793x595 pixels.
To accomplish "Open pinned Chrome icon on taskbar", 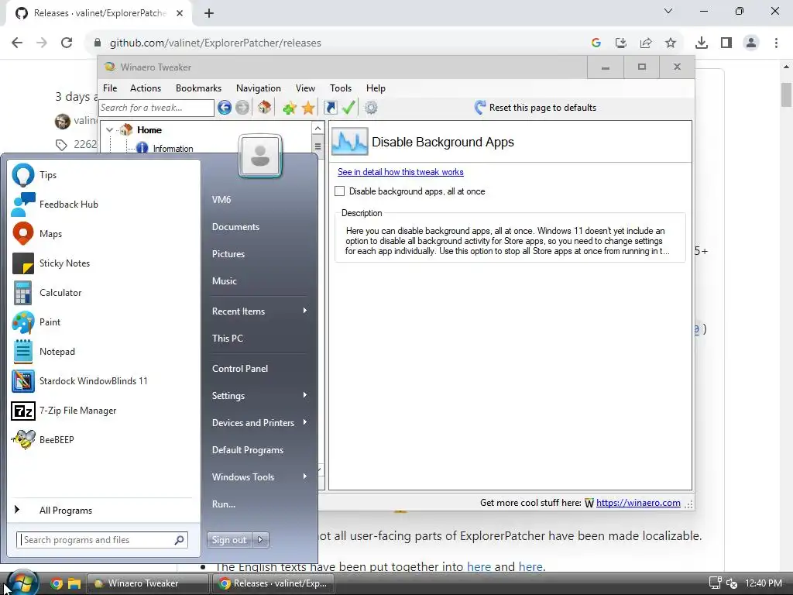I will pos(56,583).
